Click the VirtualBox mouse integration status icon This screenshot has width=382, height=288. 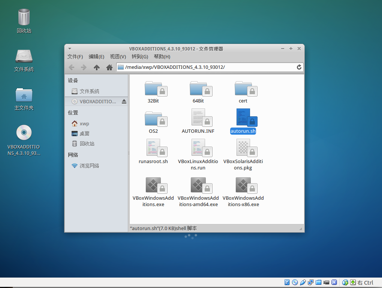pyautogui.click(x=345, y=282)
